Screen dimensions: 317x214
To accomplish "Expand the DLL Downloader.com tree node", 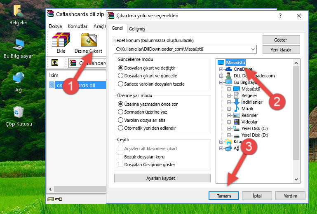I will 221,76.
